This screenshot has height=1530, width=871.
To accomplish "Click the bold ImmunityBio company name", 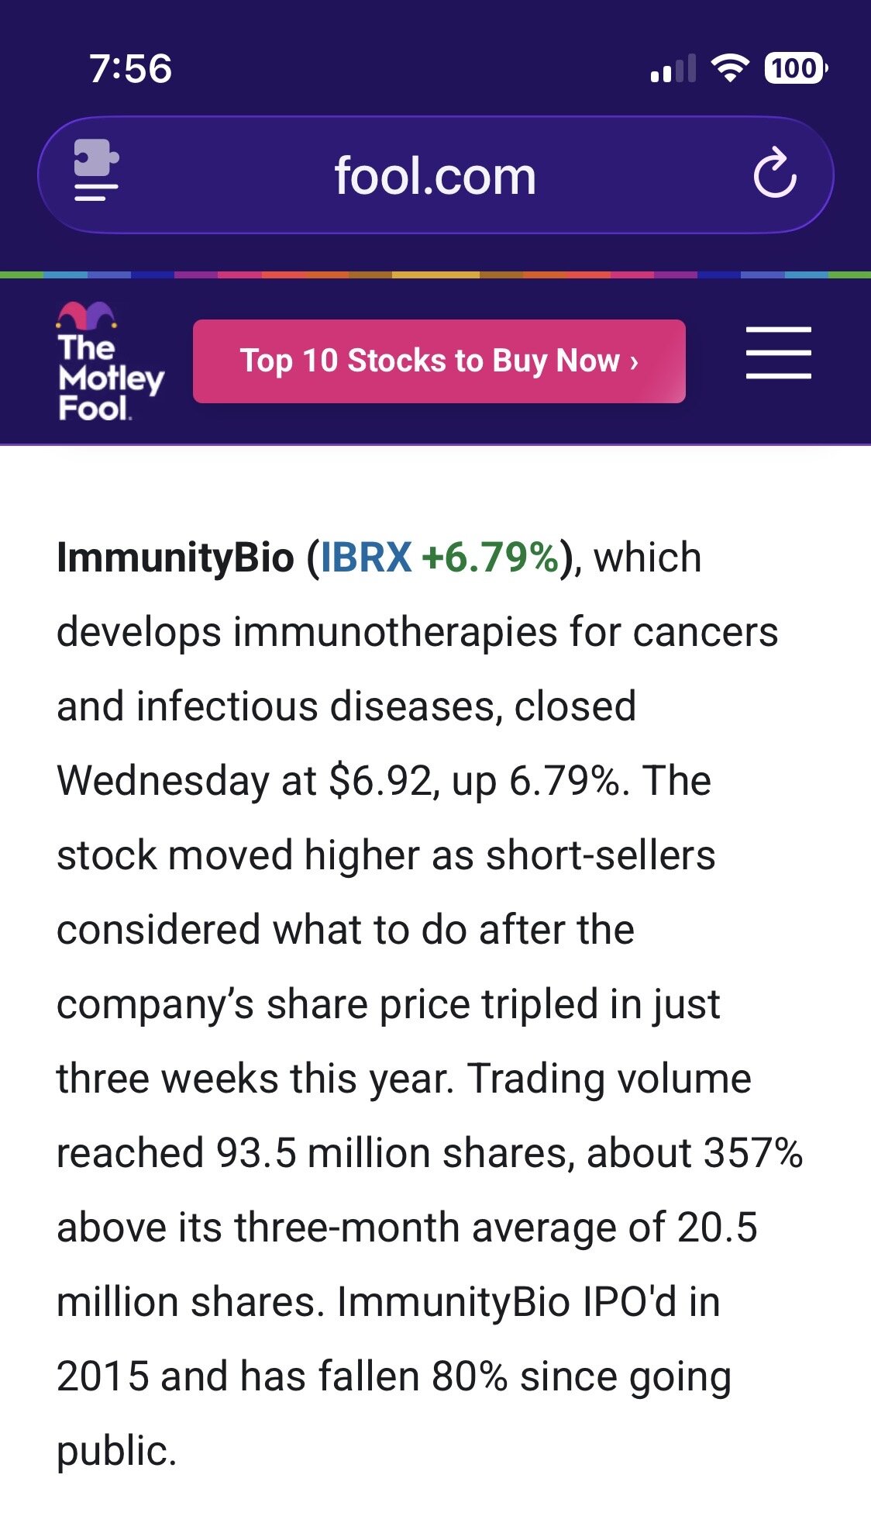I will pos(176,558).
